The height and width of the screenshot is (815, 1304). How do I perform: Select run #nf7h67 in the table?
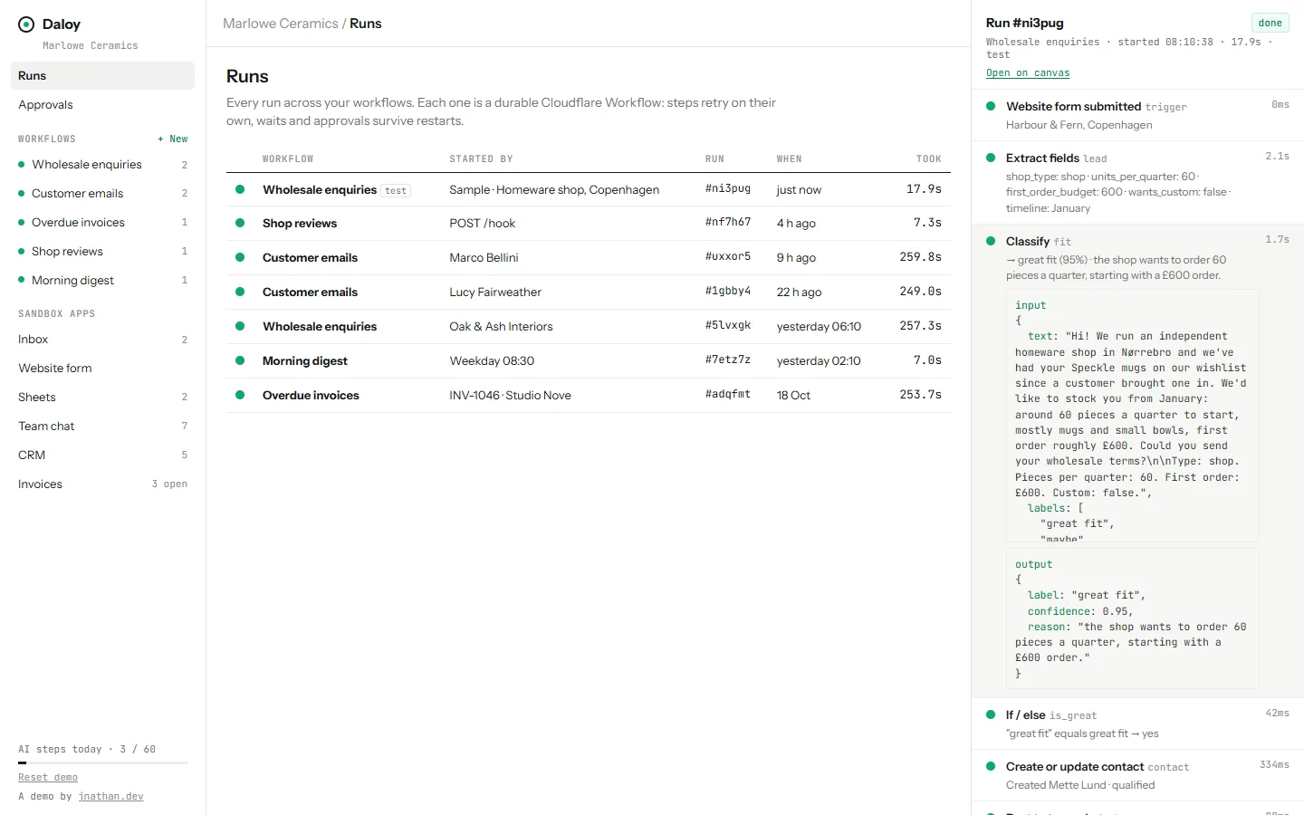tap(589, 224)
